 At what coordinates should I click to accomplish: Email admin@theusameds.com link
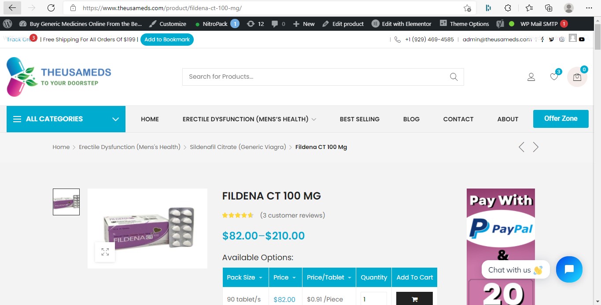[497, 39]
